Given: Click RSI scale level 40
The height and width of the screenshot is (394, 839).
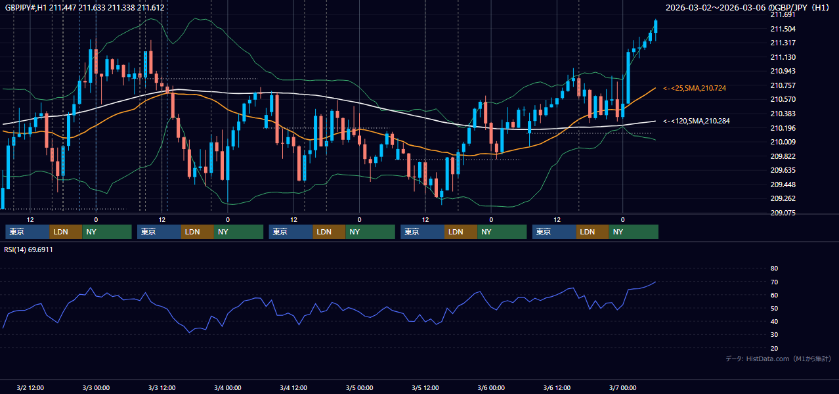Looking at the screenshot, I should [x=774, y=322].
